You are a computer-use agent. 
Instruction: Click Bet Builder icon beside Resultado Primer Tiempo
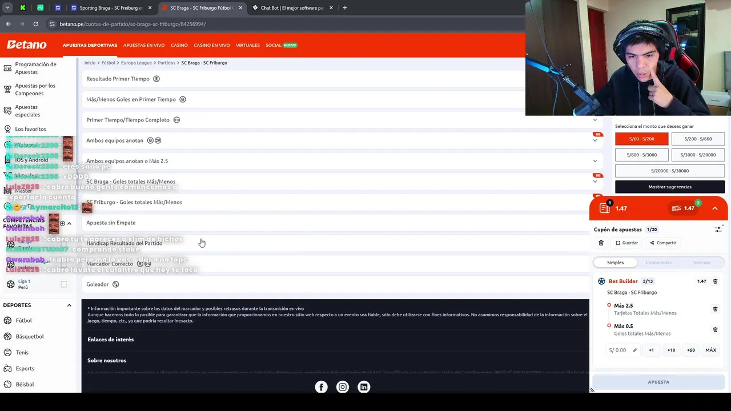156,79
